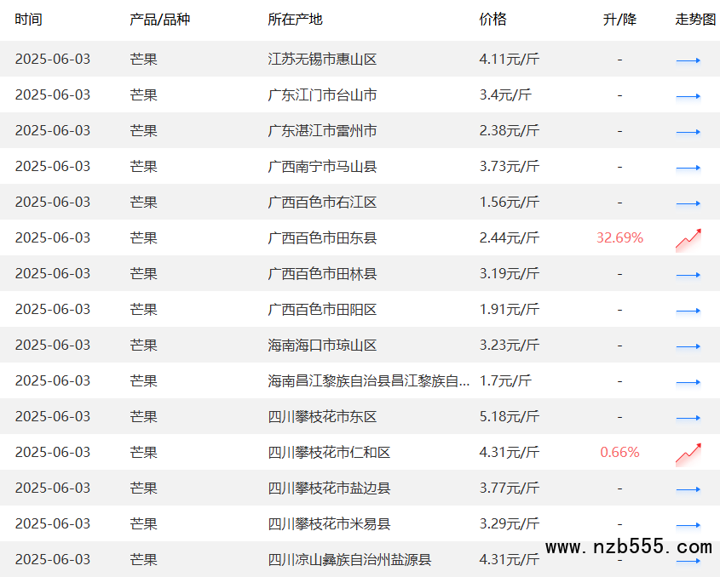Click the trend arrow for 江苏无锡市惠山区
The image size is (720, 577).
click(688, 60)
